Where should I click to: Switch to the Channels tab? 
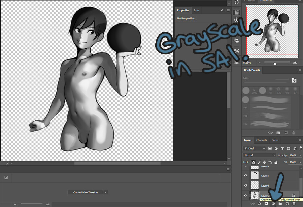click(x=261, y=140)
